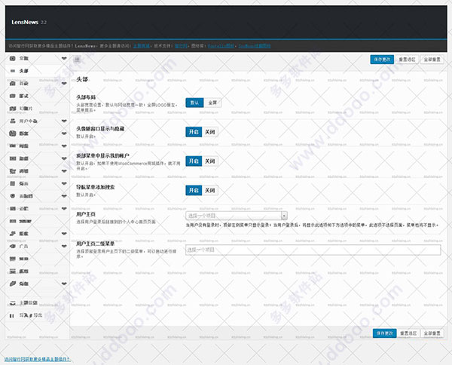
Task: Turn on 头像侧窗口显示与隐藏 with 开启
Action: pos(194,132)
